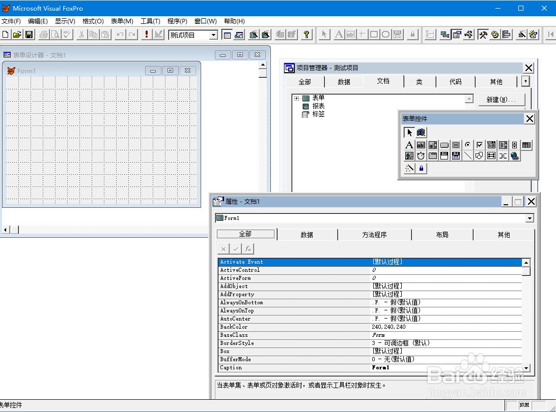
Task: Click up arrow of Form Designer vertical scrollbar
Action: (x=263, y=65)
